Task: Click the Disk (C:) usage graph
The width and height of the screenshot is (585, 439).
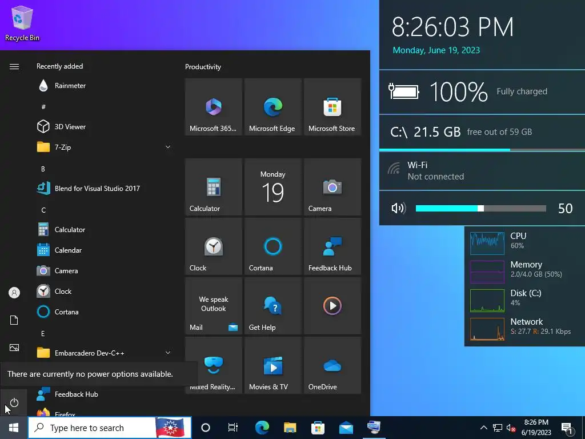Action: tap(487, 301)
